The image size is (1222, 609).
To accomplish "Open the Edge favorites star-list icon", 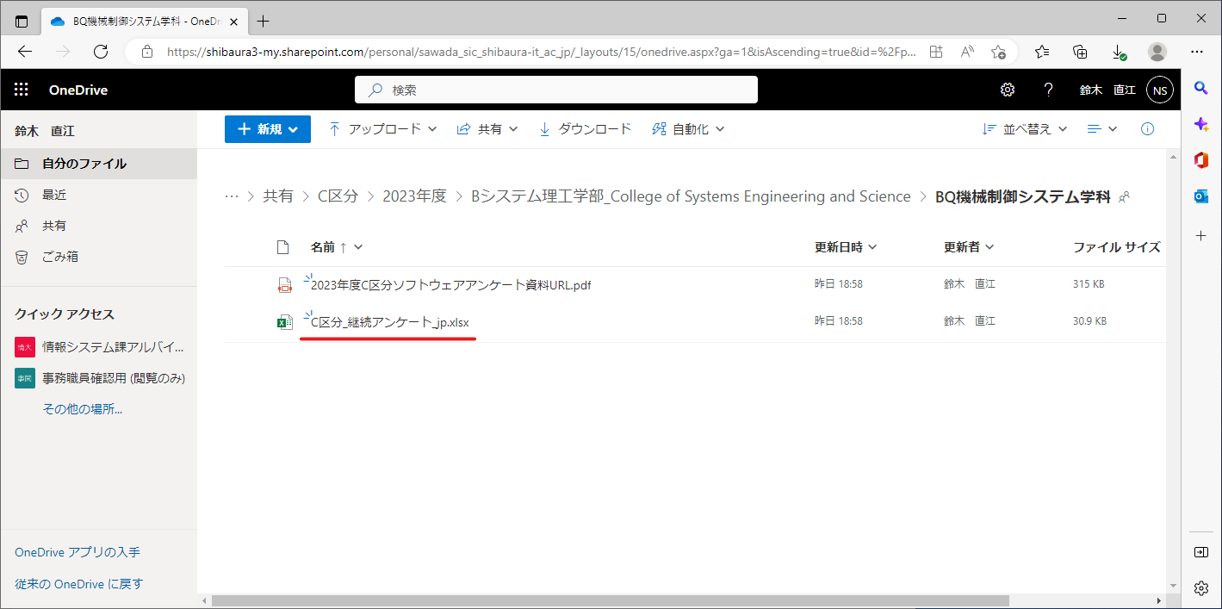I will tap(1042, 52).
